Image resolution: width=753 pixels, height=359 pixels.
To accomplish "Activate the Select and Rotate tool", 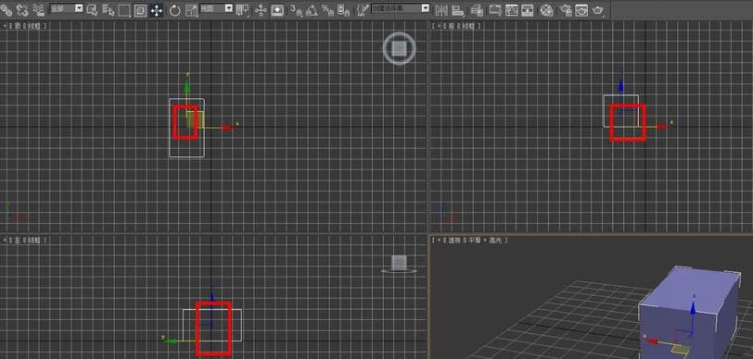I will (174, 10).
